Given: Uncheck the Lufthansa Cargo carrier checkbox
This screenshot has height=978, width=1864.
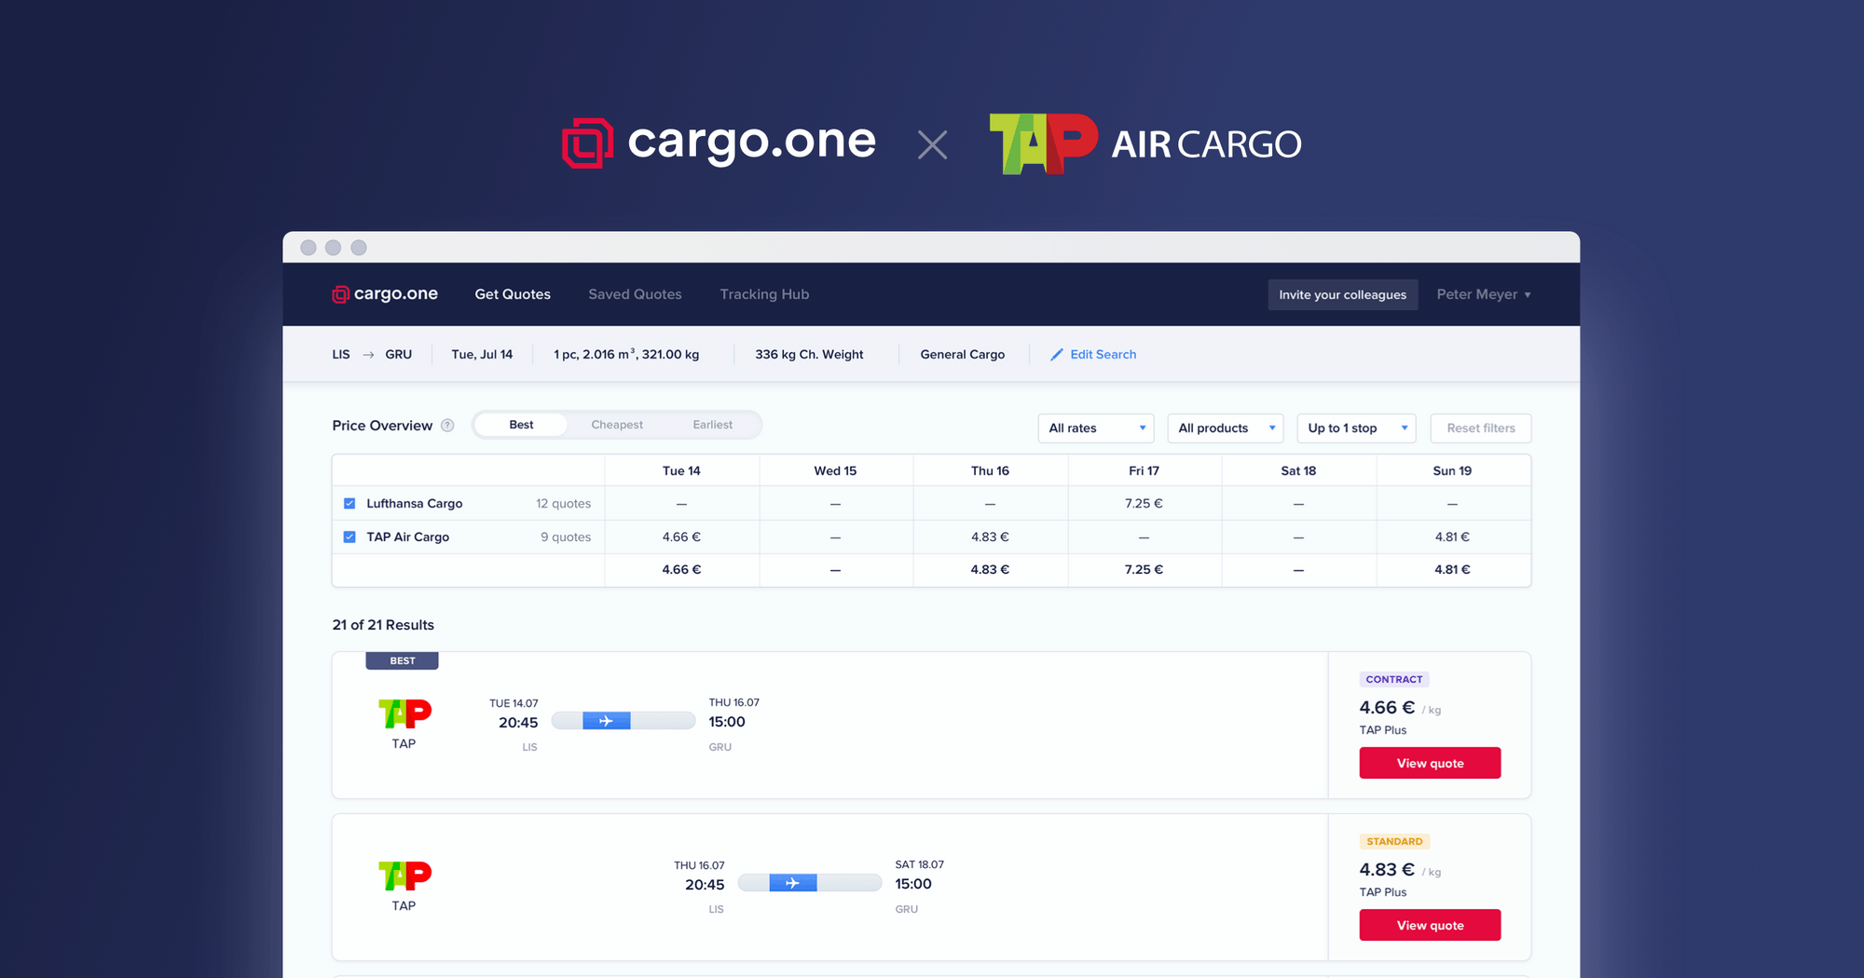Looking at the screenshot, I should point(349,503).
